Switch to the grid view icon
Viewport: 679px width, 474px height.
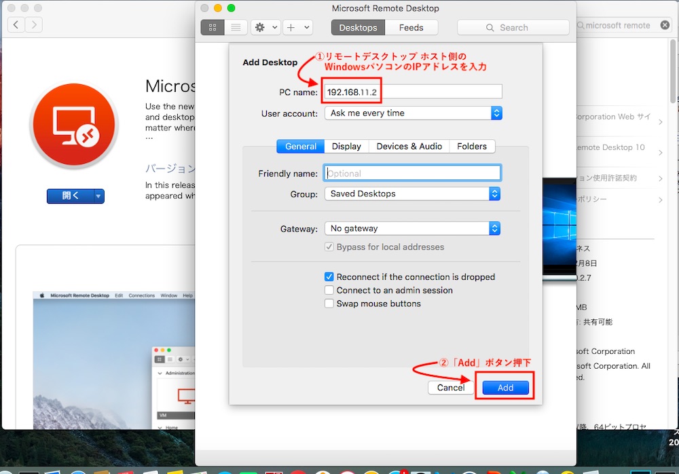213,27
